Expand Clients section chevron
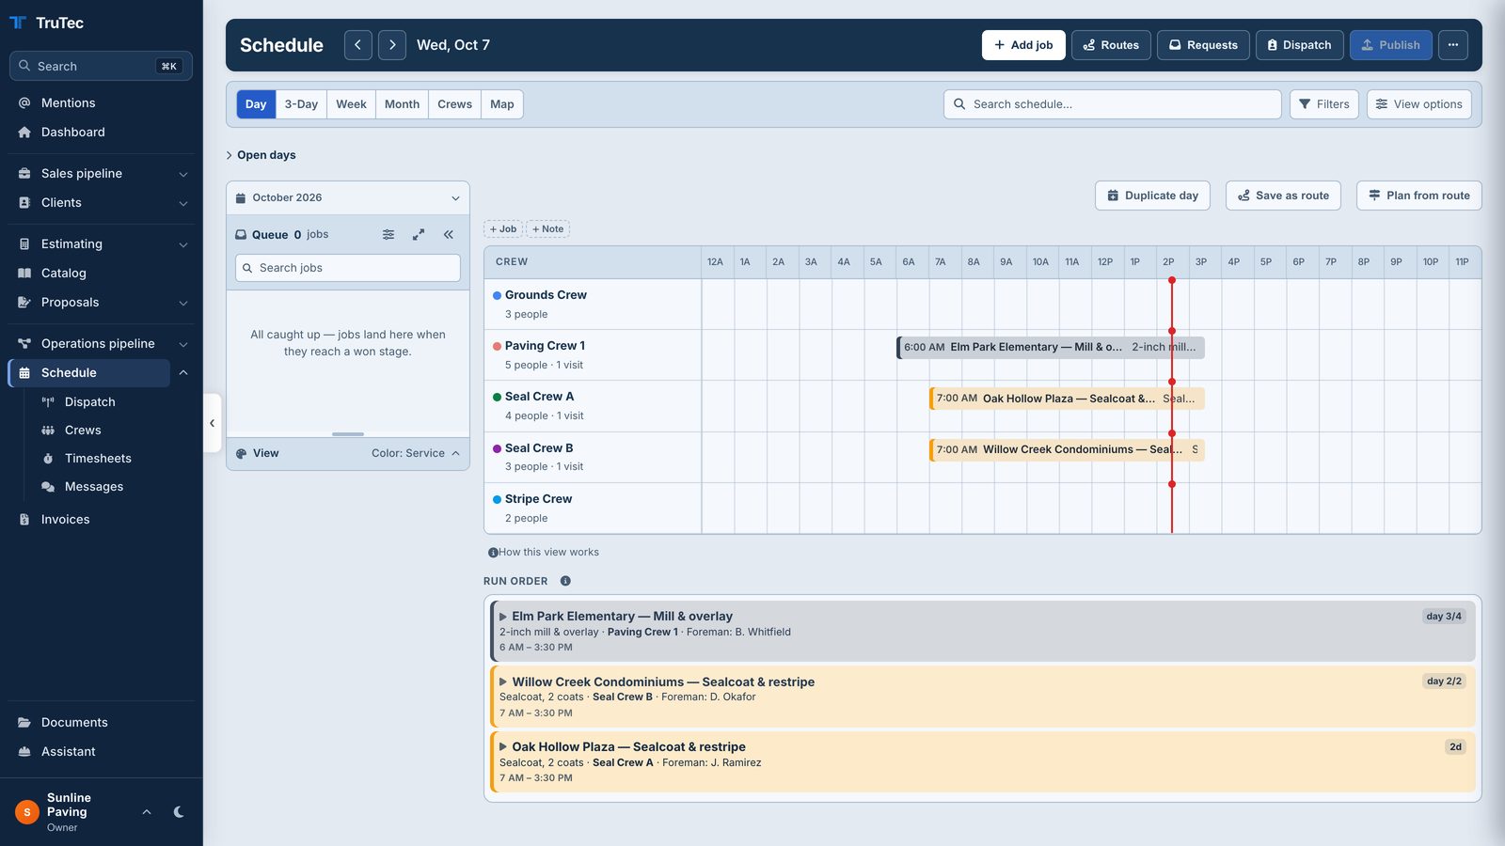The image size is (1505, 846). point(183,203)
